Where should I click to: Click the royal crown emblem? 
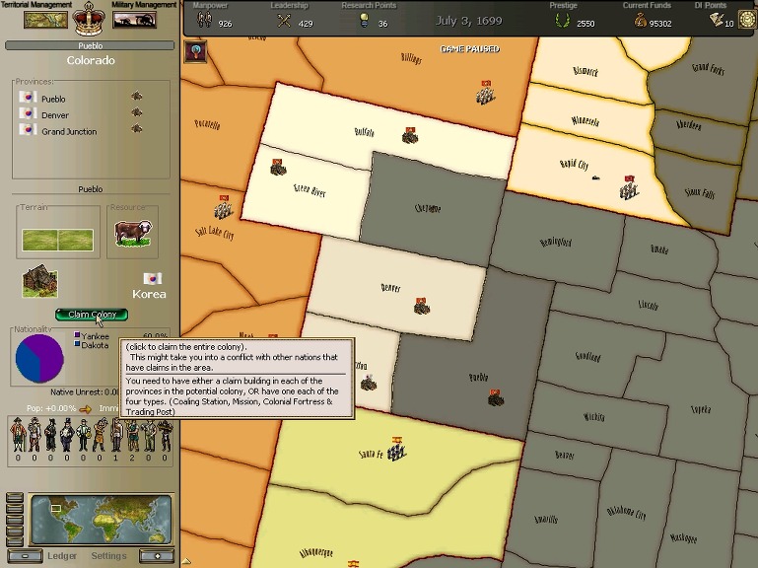pyautogui.click(x=90, y=18)
